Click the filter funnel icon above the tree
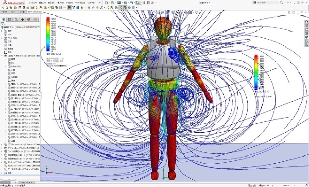The image size is (309, 187). 3,24
